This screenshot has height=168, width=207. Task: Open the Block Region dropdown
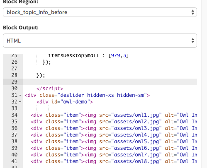click(x=100, y=12)
